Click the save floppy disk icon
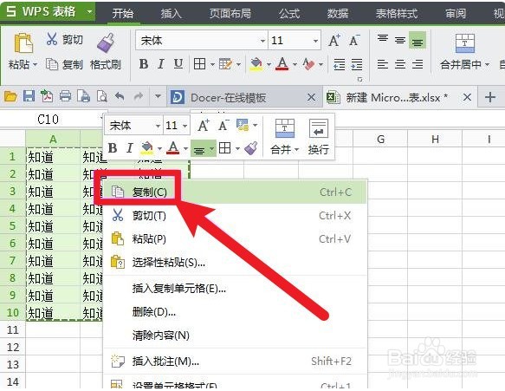Image resolution: width=505 pixels, height=391 pixels. point(29,96)
